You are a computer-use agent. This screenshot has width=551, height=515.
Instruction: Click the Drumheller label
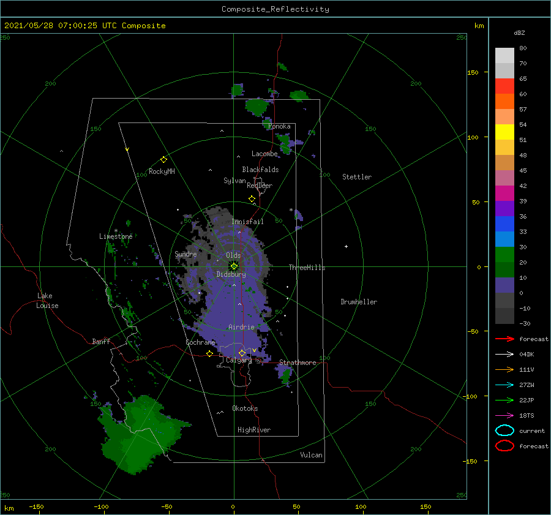pos(359,302)
